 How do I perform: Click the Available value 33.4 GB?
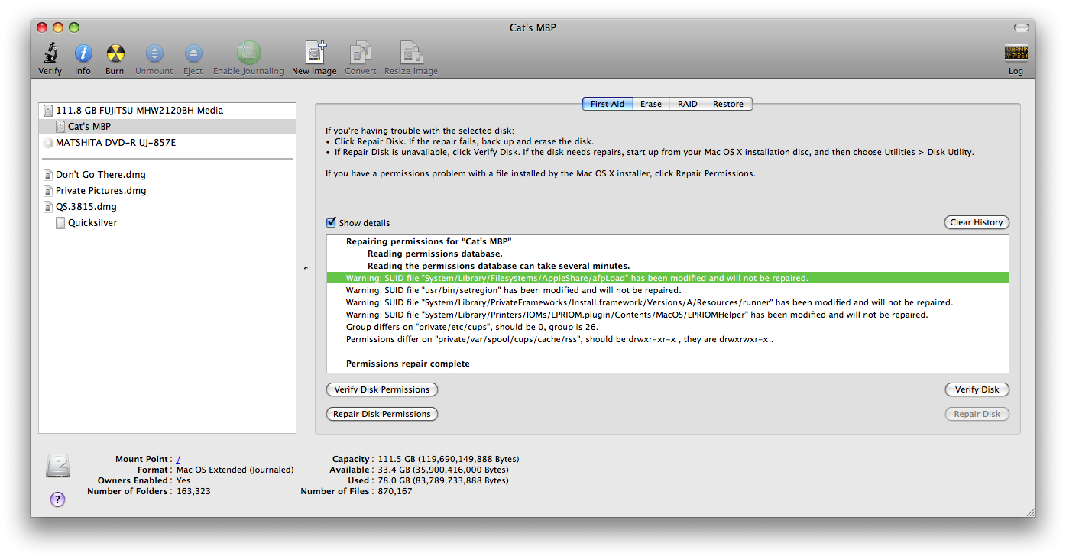pyautogui.click(x=443, y=470)
